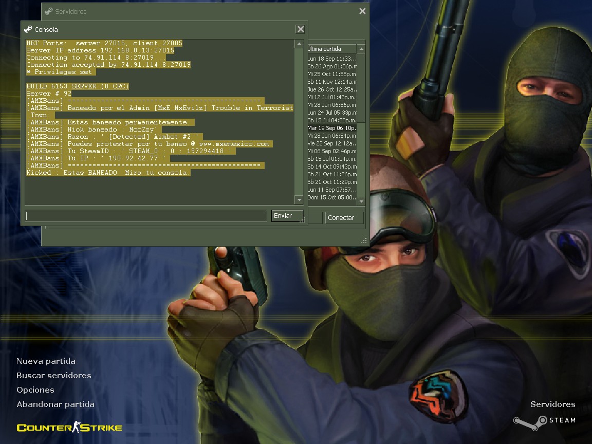Select server row 24 Jul 05:33p.m
The width and height of the screenshot is (592, 444).
tap(332, 113)
